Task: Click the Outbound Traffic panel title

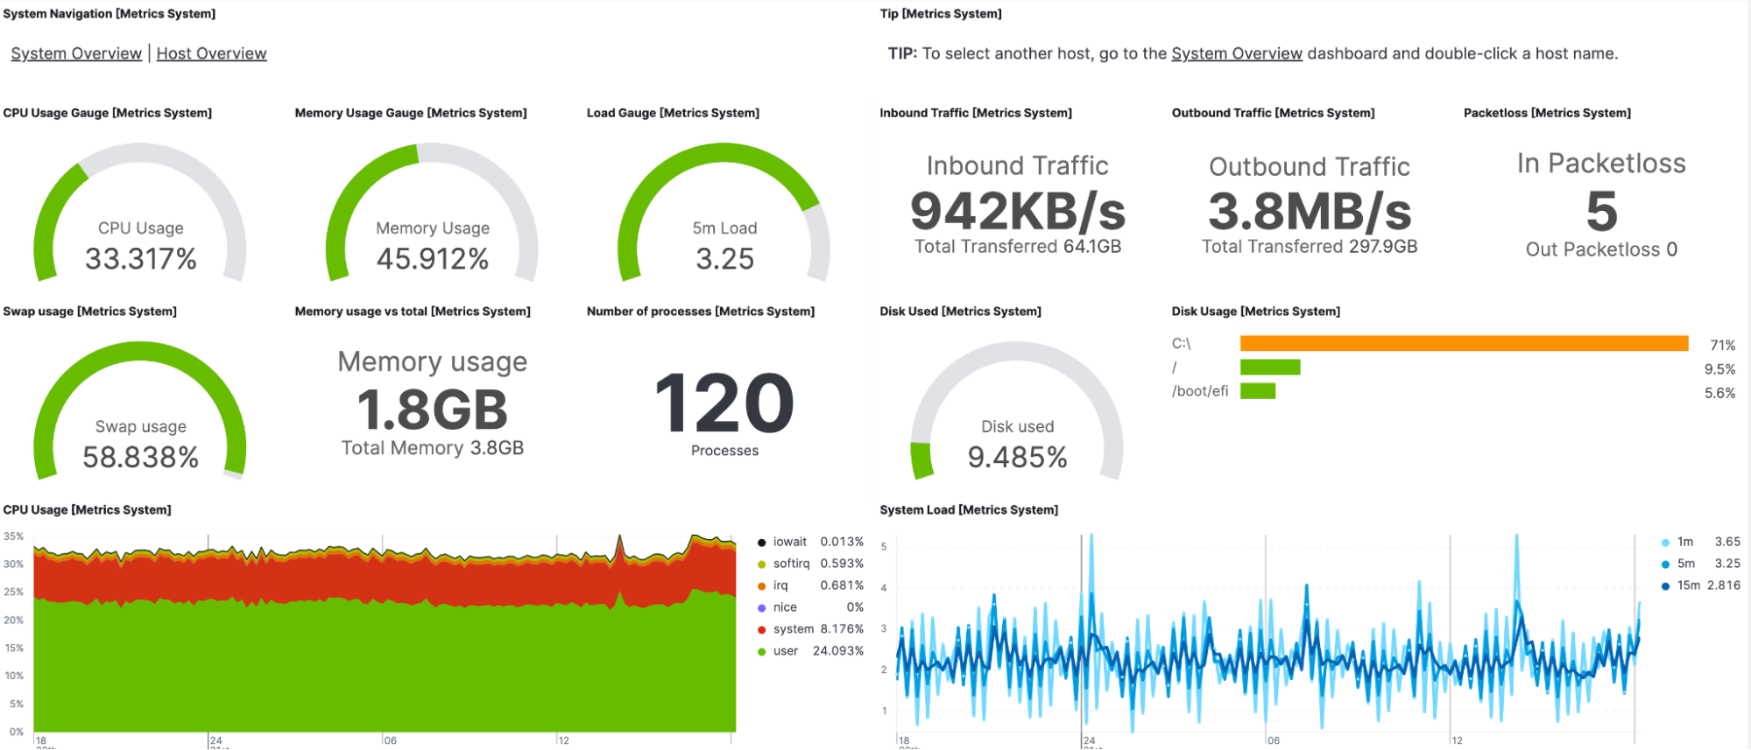Action: (x=1274, y=113)
